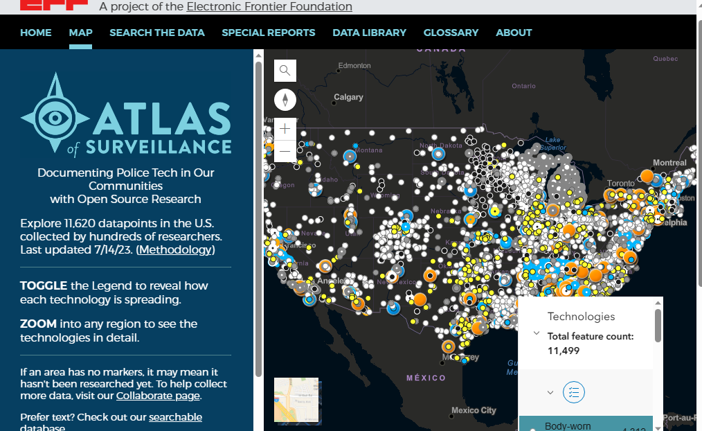The height and width of the screenshot is (431, 702).
Task: Navigate to the Glossary page
Action: click(451, 33)
